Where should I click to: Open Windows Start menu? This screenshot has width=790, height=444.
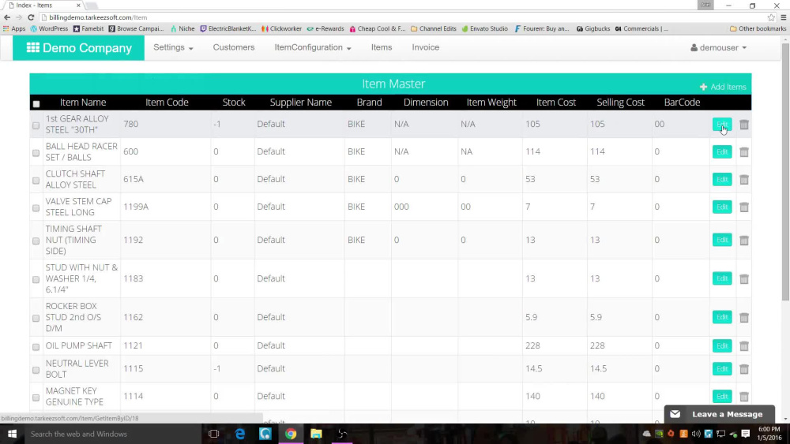(x=12, y=434)
